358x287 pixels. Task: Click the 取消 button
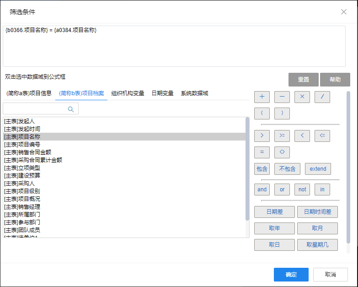click(x=331, y=275)
